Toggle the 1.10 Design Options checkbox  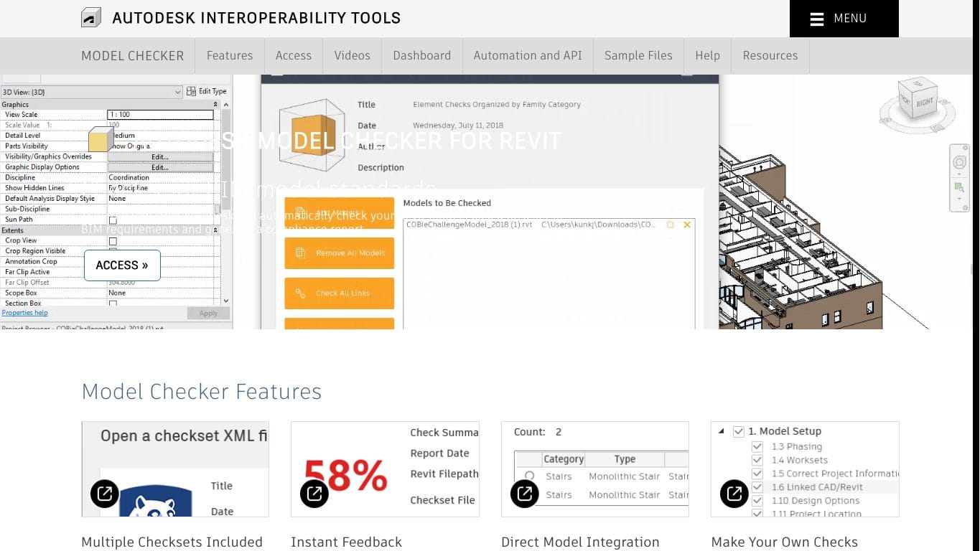click(x=757, y=501)
